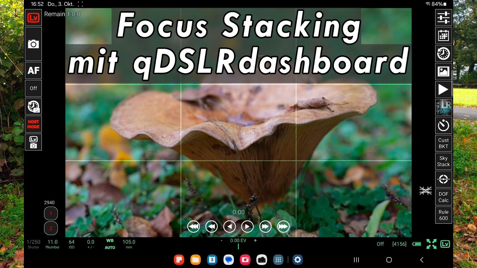Change the ISO 64 value
This screenshot has width=477, height=268.
[x=72, y=244]
